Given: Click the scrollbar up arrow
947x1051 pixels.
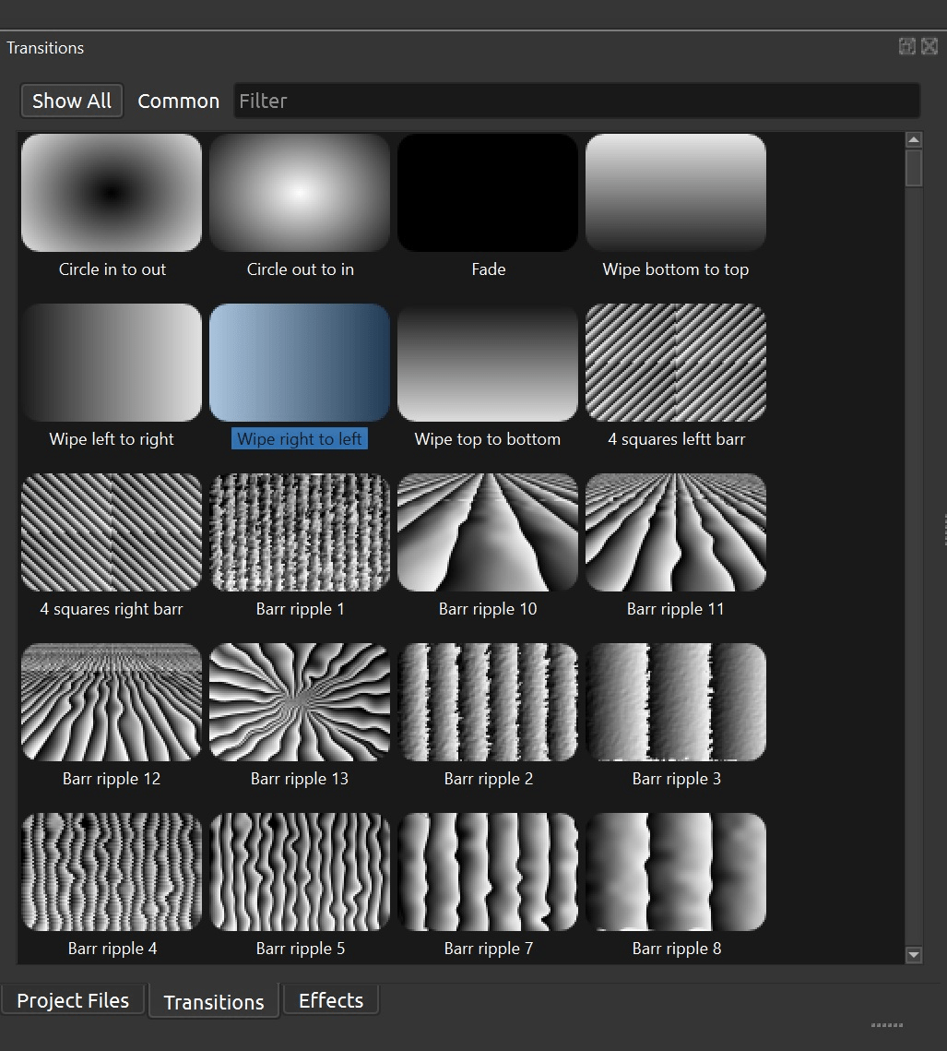Looking at the screenshot, I should click(914, 140).
